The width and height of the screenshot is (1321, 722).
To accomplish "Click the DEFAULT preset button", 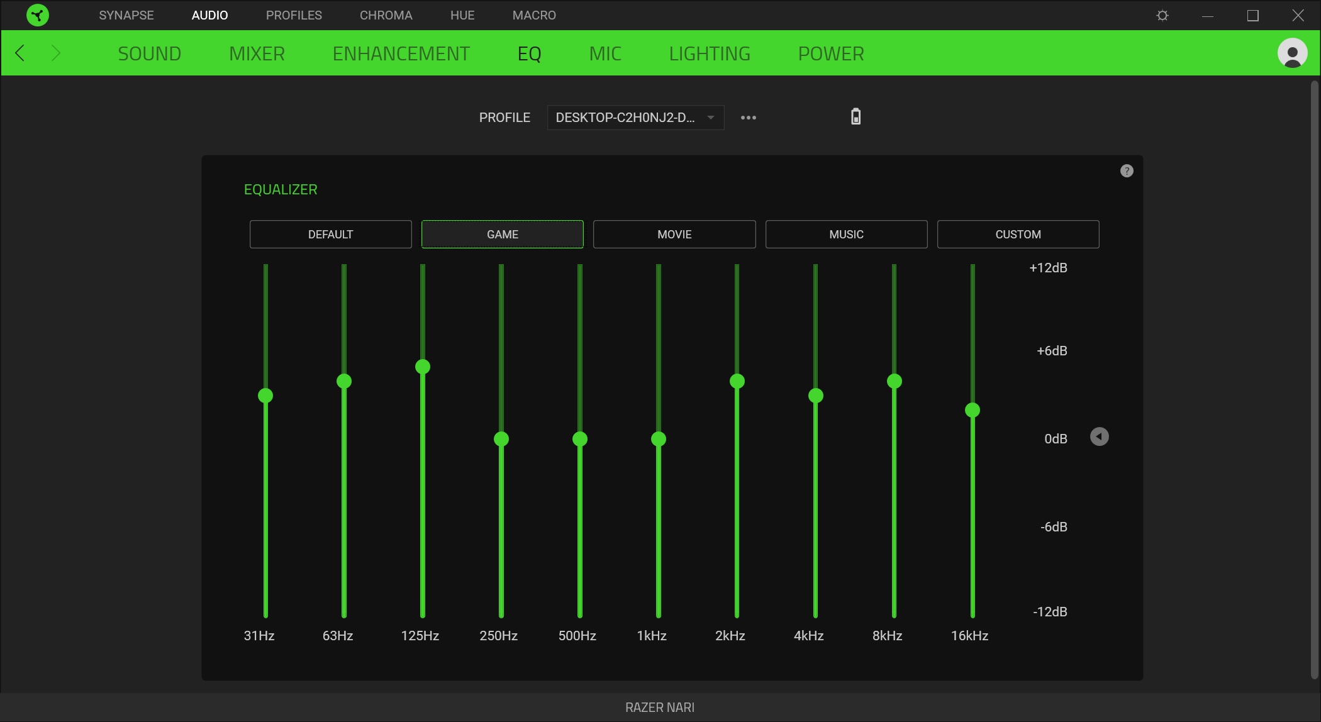I will pyautogui.click(x=330, y=235).
